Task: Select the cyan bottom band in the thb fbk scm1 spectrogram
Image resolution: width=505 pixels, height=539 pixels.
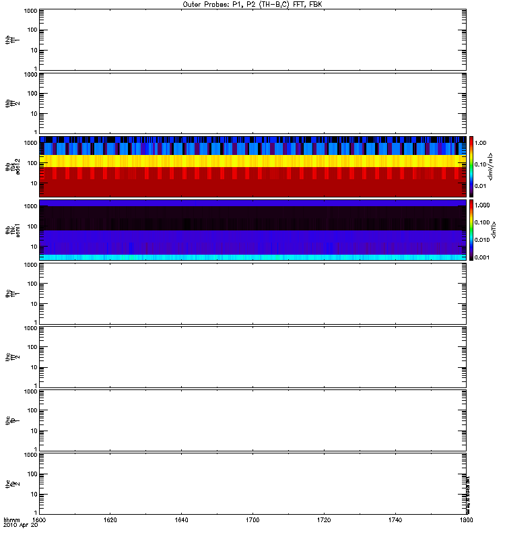Action: (x=253, y=257)
